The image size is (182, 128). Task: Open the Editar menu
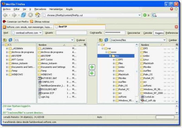[17, 9]
